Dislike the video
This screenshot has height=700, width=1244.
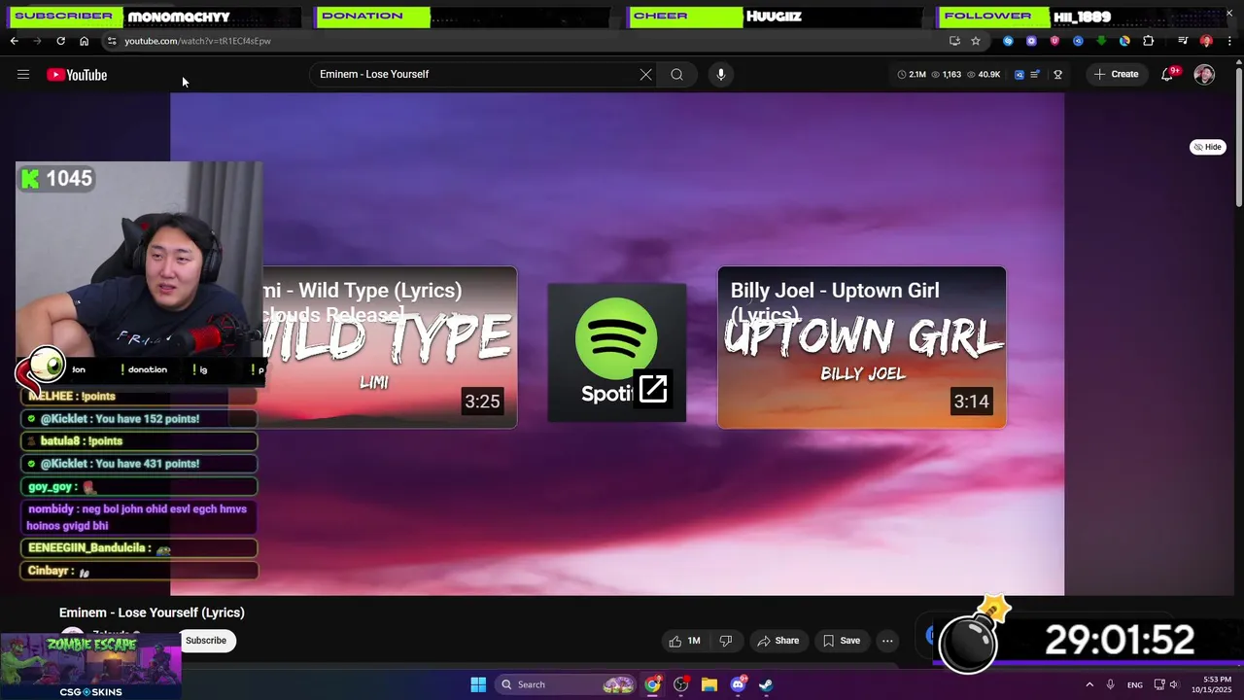pos(725,641)
